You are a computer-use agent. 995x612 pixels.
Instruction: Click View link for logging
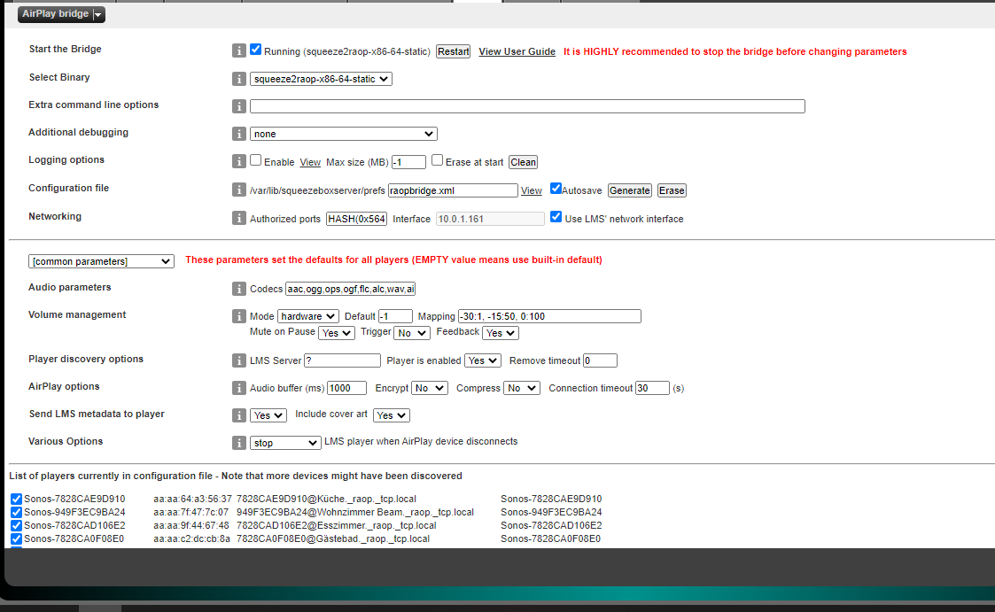(x=310, y=162)
